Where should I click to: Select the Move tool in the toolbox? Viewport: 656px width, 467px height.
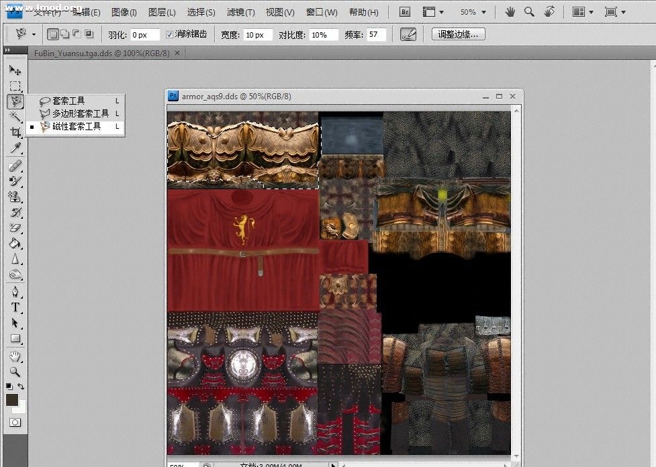[15, 70]
